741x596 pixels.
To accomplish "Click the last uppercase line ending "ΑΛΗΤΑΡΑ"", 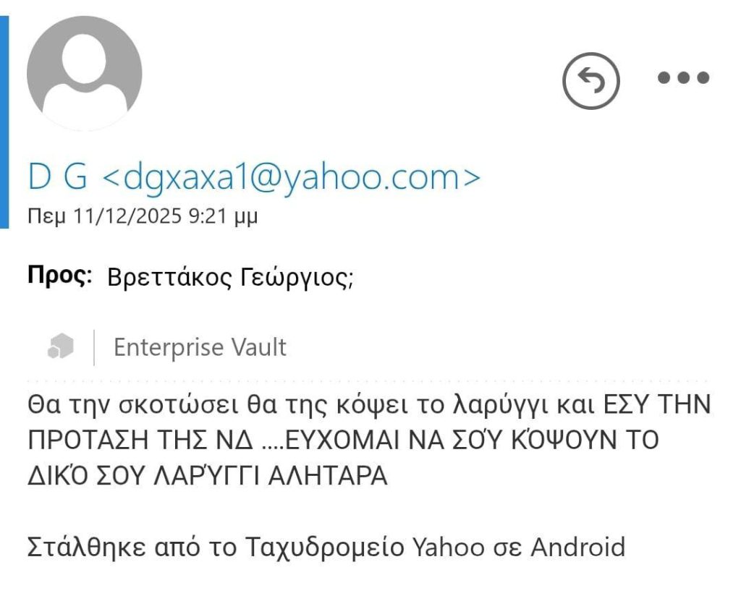I will (x=207, y=477).
